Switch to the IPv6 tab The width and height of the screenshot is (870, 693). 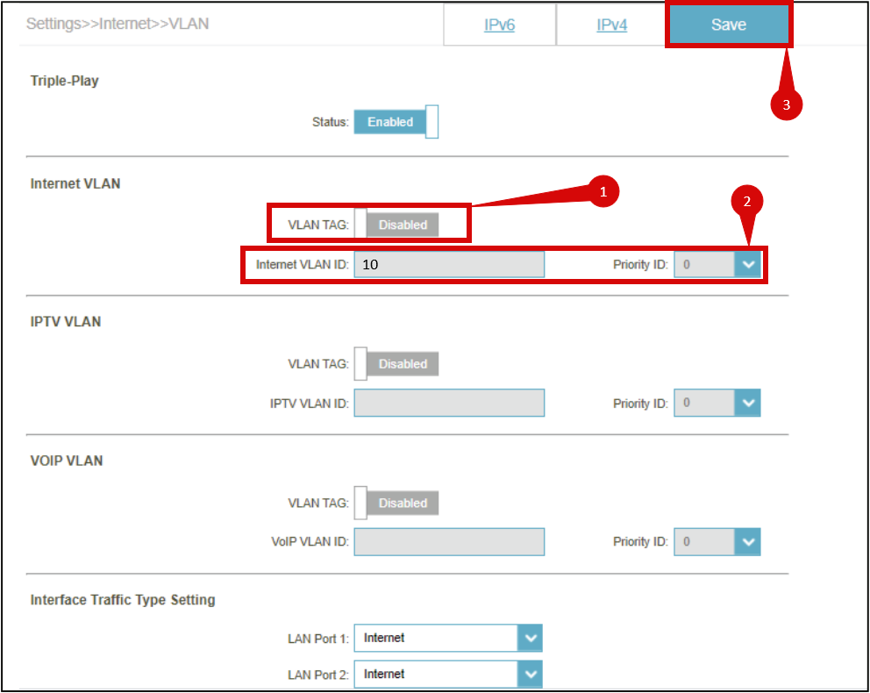(x=499, y=25)
